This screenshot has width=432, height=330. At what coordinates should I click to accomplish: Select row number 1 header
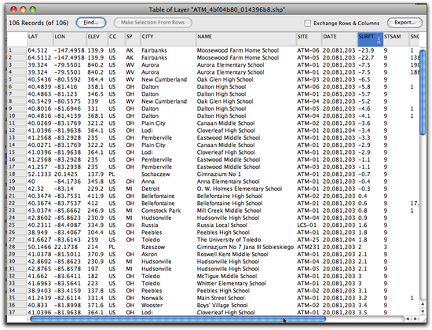[17, 50]
